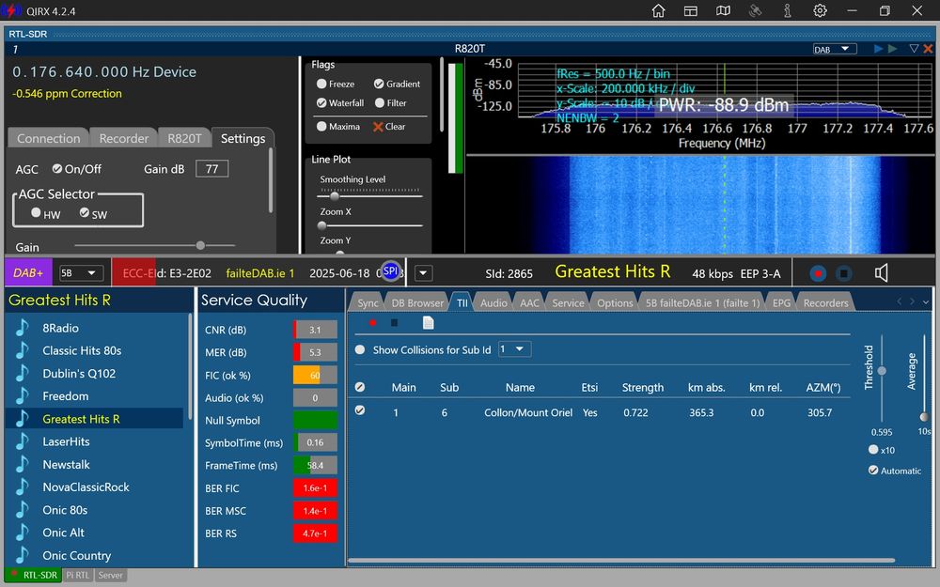Open the Recorders tab

(825, 303)
